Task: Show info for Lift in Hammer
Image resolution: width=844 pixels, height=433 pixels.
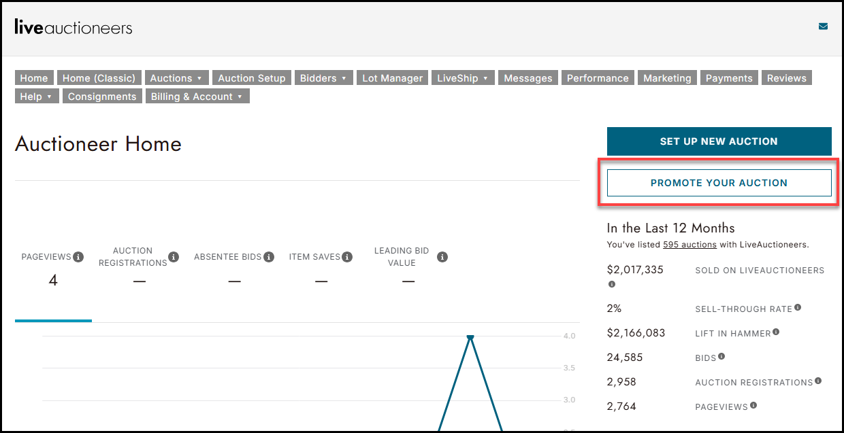Action: tap(776, 332)
